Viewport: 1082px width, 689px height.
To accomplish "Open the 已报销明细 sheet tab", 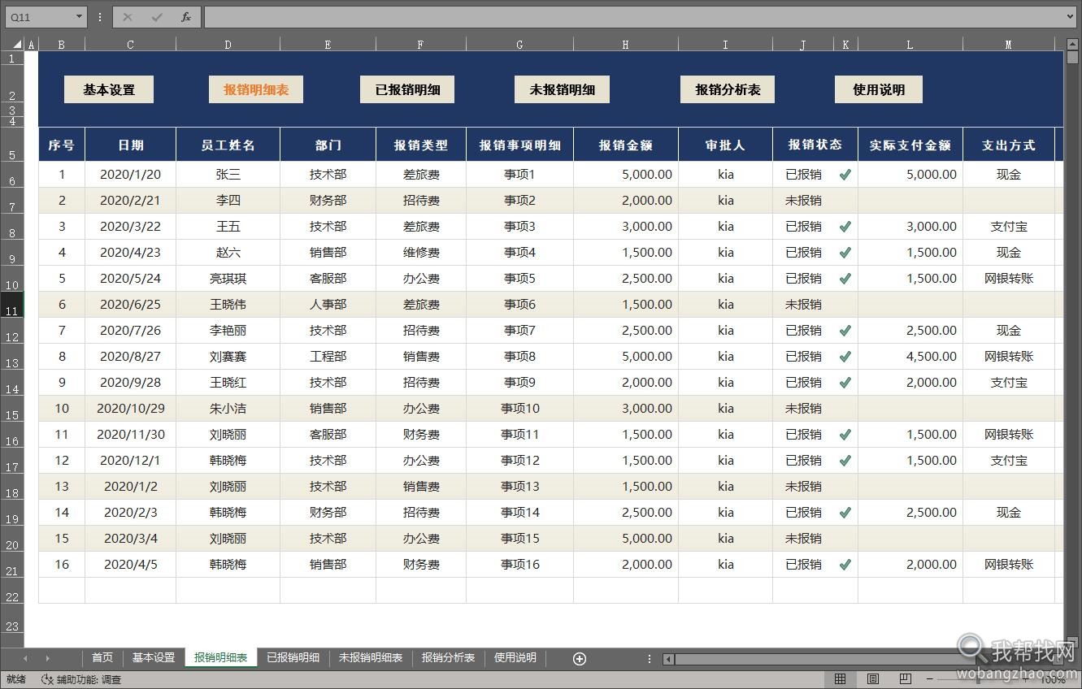I will [x=293, y=658].
